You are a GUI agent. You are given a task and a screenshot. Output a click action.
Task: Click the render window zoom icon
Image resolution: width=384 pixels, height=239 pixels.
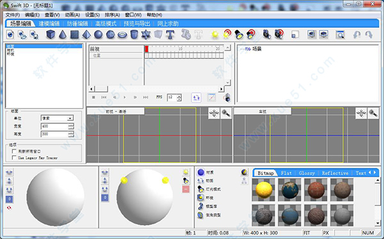tap(340, 35)
